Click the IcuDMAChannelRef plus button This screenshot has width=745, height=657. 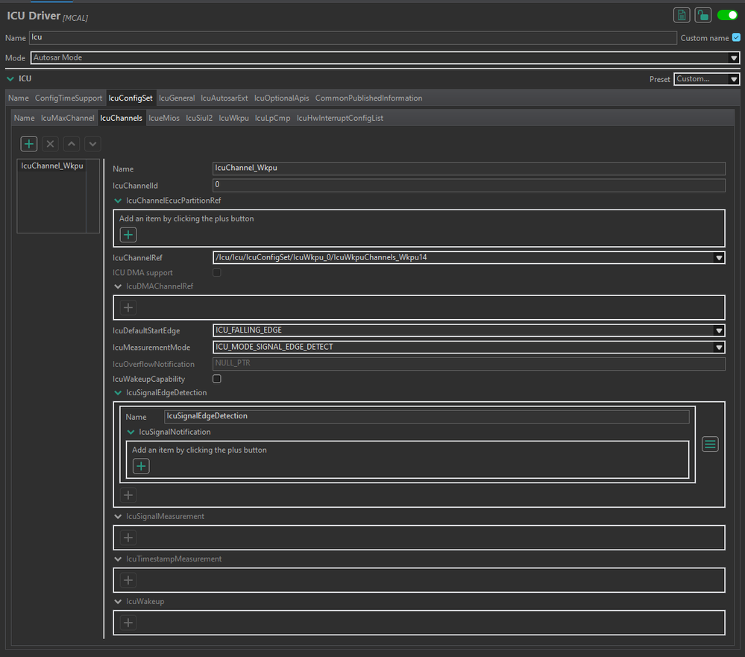coord(128,308)
